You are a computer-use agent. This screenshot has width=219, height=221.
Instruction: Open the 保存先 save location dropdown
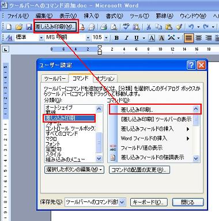point(122,202)
